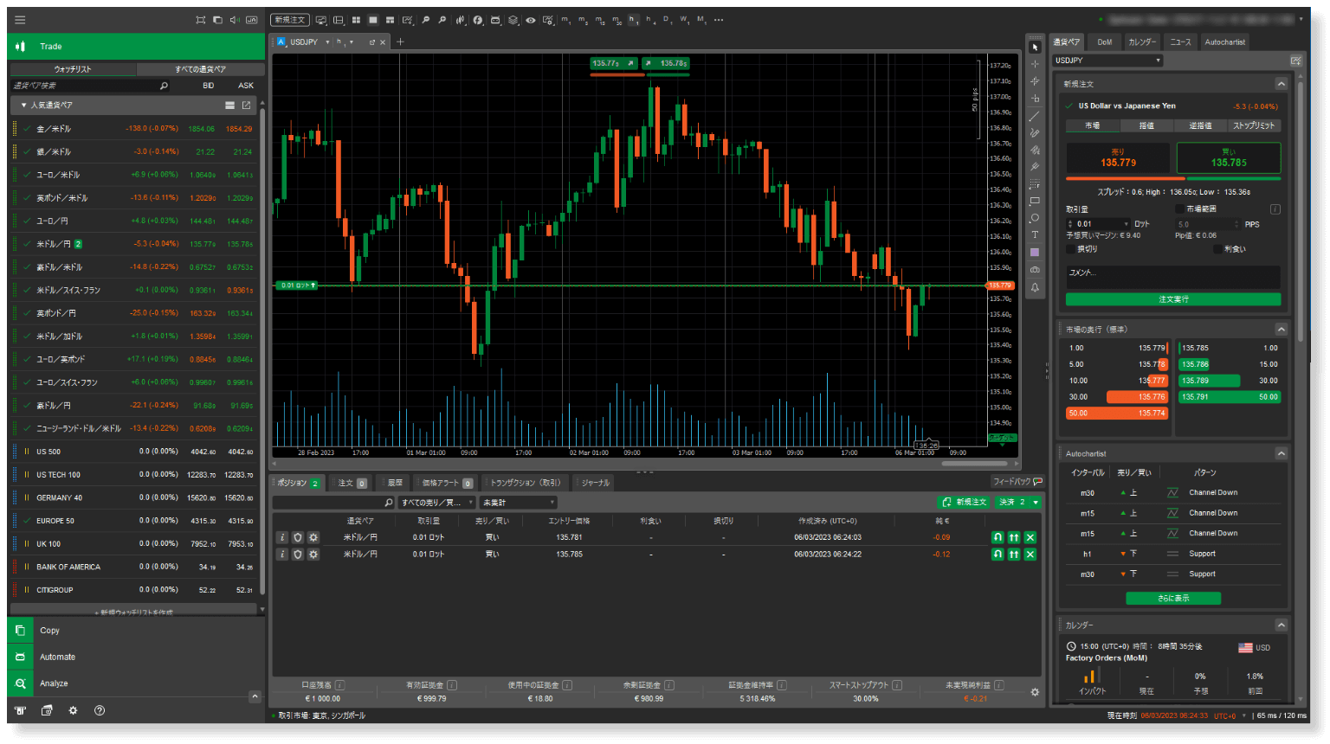Click the chart snapshot camera icon
The width and height of the screenshot is (1330, 744).
point(1035,270)
